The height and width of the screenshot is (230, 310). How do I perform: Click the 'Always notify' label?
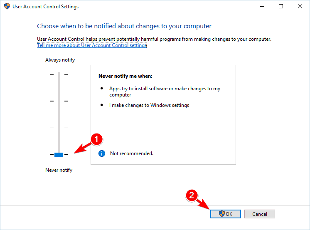coord(60,60)
